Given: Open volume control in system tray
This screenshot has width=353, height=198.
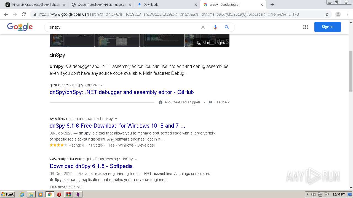Looking at the screenshot, I should coord(314,194).
